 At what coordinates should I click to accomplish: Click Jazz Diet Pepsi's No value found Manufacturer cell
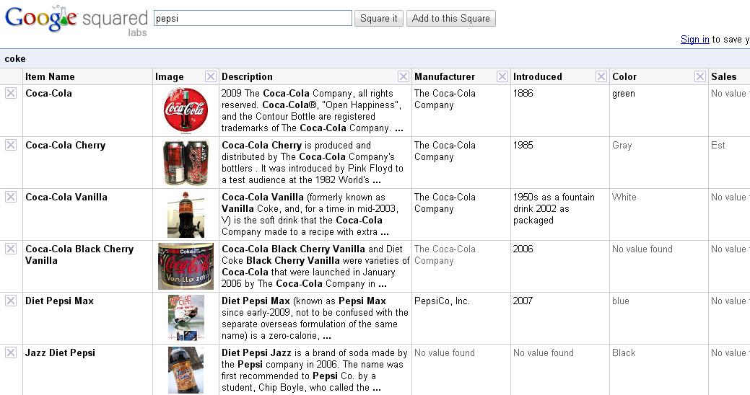point(445,352)
